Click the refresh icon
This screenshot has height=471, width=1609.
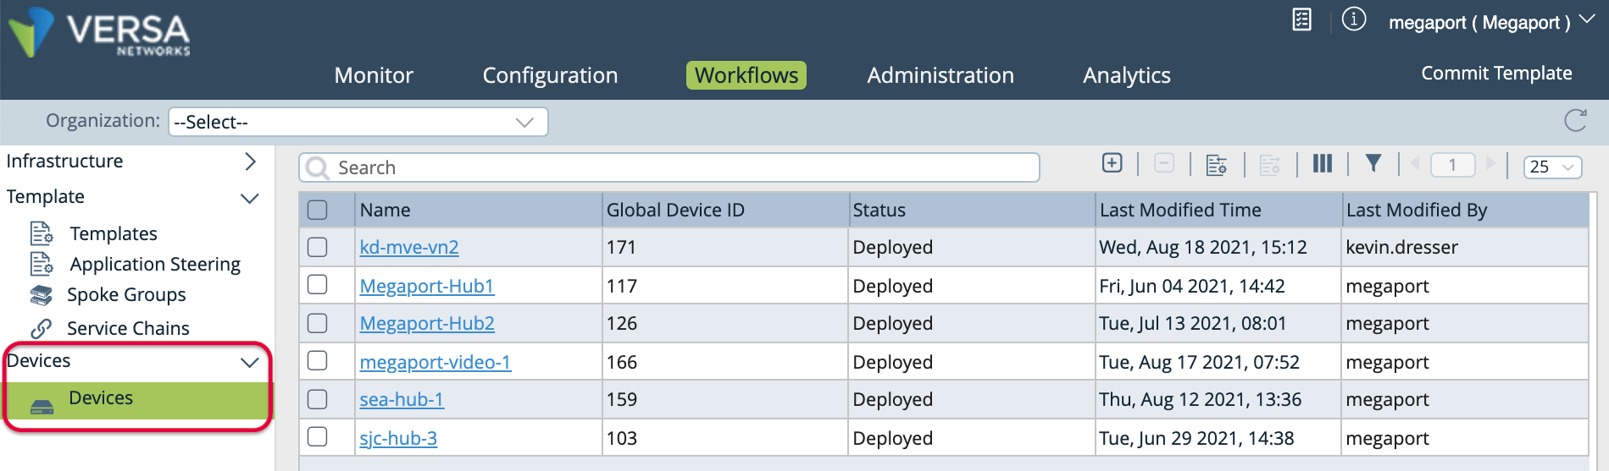point(1575,121)
